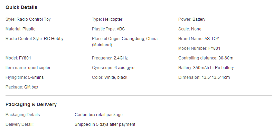Click the Power: Battery entry

click(192, 19)
